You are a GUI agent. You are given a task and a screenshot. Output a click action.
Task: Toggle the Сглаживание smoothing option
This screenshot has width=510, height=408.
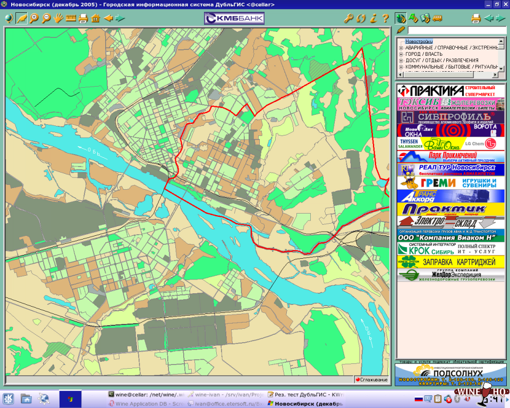coord(371,380)
